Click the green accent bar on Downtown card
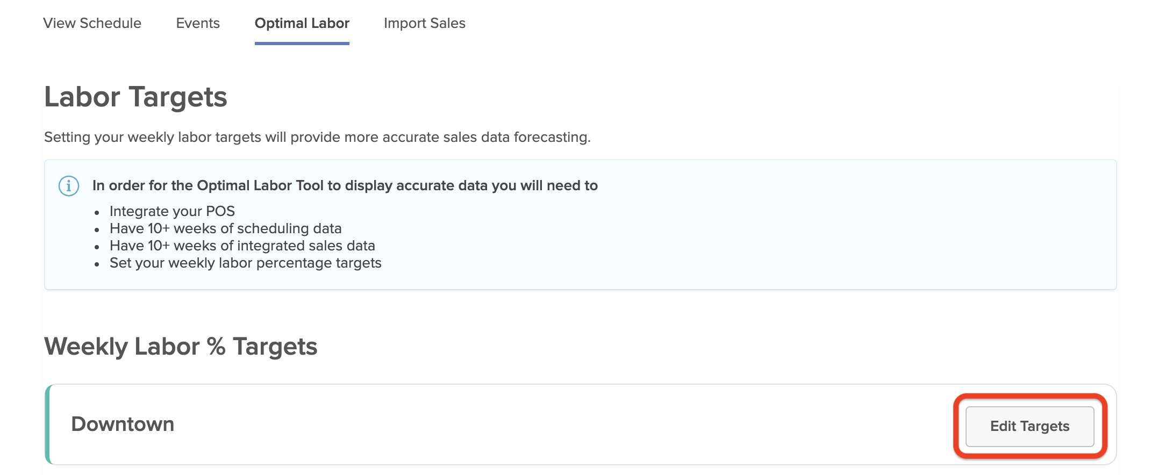This screenshot has width=1158, height=475. coord(48,424)
